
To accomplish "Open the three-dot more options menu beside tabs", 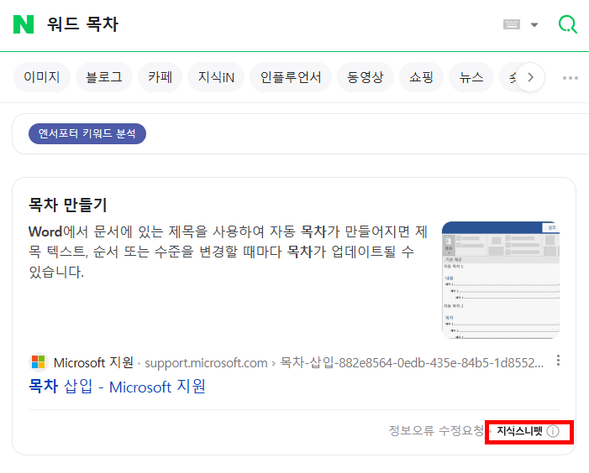I will 571,78.
